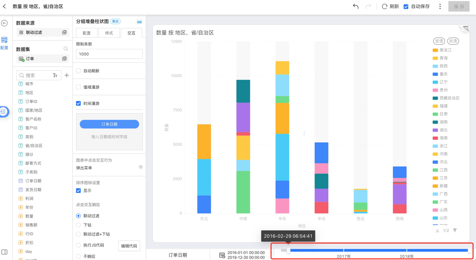This screenshot has width=476, height=260.
Task: Click the chart type icon
Action: coord(139,21)
